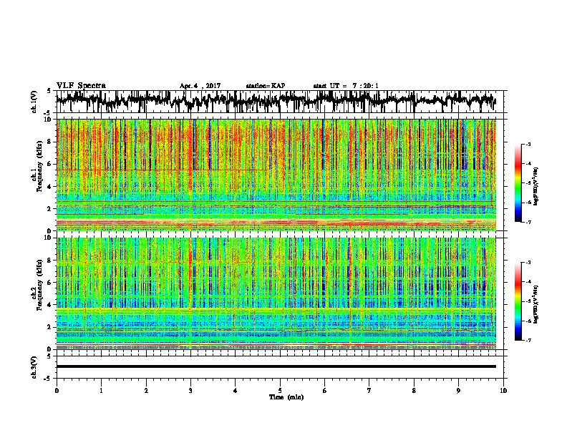567x438 pixels.
Task: Select the "ch.3(V)" axis label
Action: [x=34, y=368]
